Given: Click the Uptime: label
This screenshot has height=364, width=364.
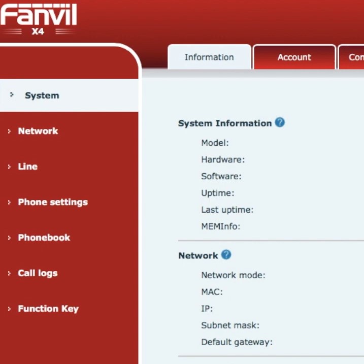Looking at the screenshot, I should pos(218,193).
